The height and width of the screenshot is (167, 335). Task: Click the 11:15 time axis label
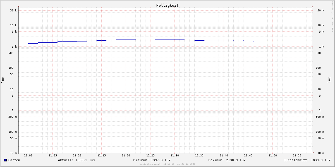pos(102,156)
